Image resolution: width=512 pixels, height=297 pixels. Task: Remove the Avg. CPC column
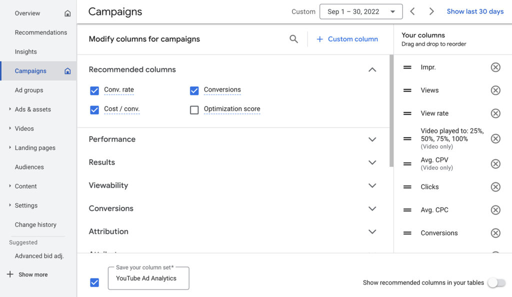[x=495, y=210]
